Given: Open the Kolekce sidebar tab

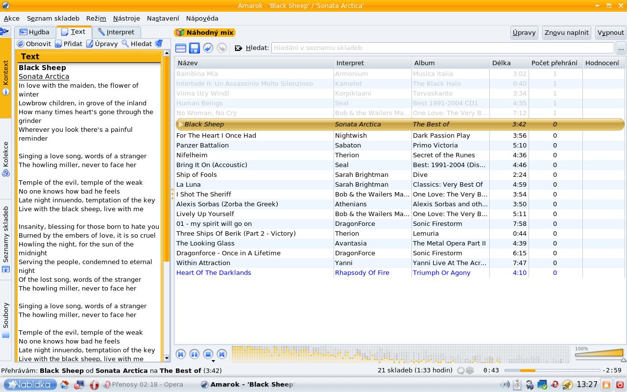Looking at the screenshot, I should click(5, 159).
